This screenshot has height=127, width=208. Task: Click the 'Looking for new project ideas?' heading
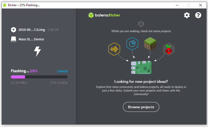[x=141, y=81]
